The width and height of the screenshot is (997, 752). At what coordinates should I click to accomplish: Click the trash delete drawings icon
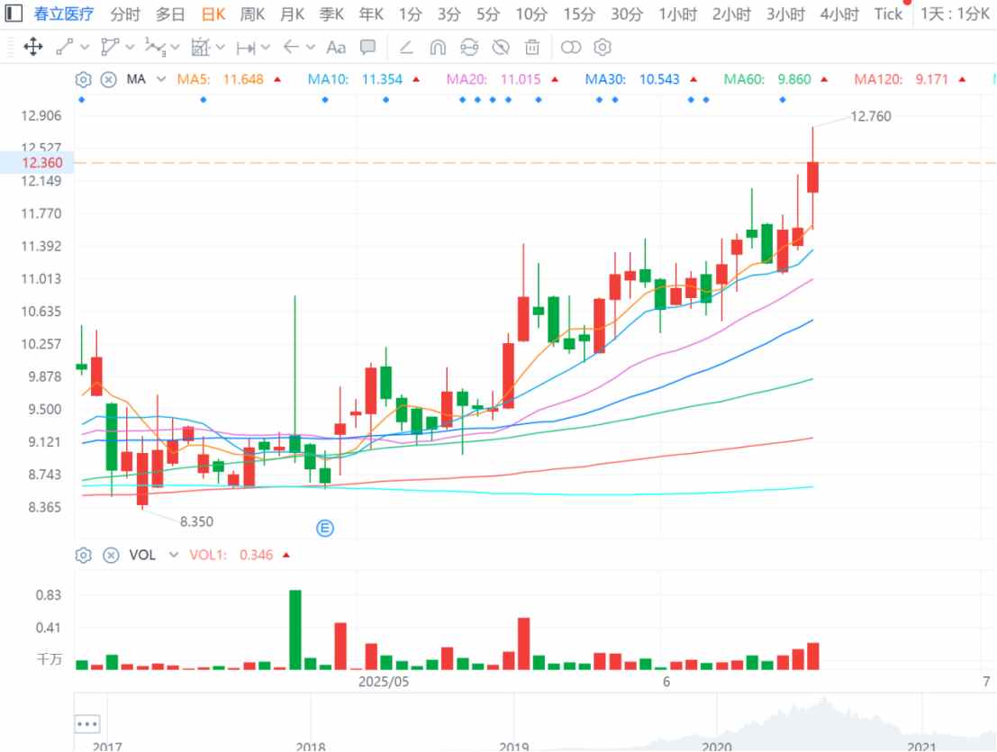tap(532, 47)
